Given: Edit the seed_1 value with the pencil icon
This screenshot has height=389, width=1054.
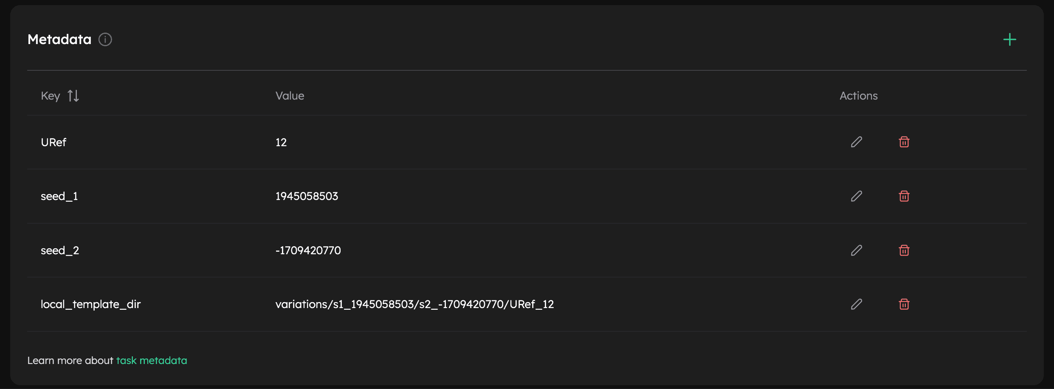Looking at the screenshot, I should (x=856, y=196).
